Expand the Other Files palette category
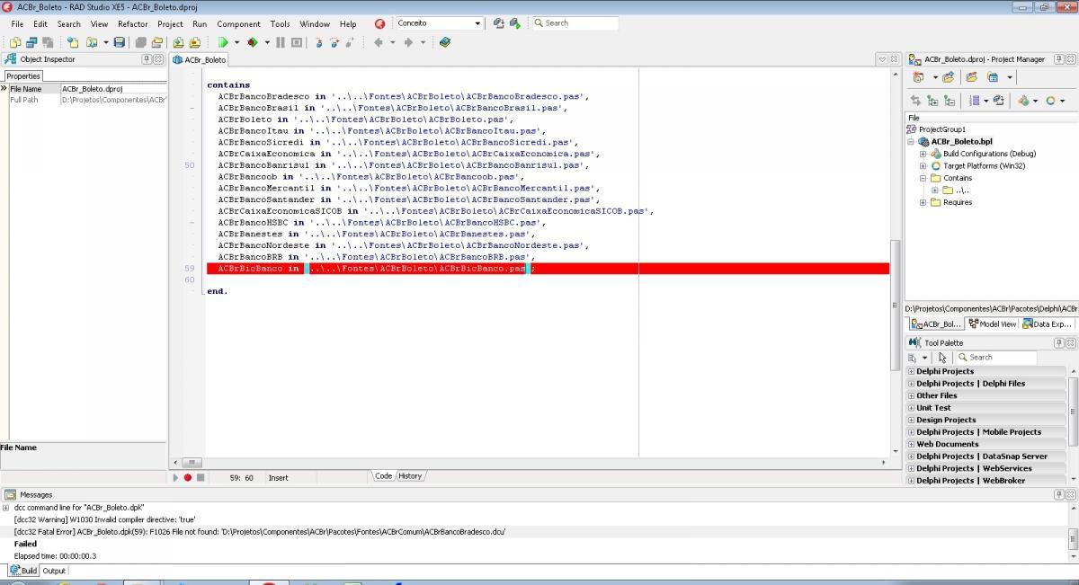The image size is (1079, 585). point(911,395)
